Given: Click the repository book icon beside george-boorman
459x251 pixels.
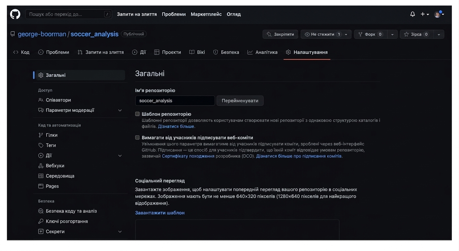Looking at the screenshot, I should 13,34.
